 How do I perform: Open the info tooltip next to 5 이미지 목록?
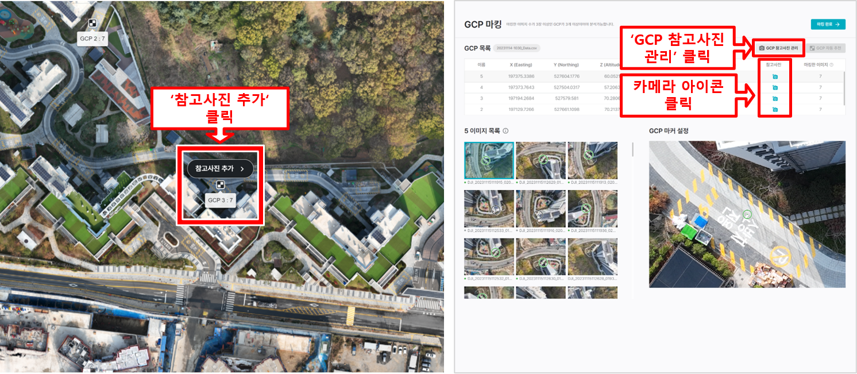[504, 132]
